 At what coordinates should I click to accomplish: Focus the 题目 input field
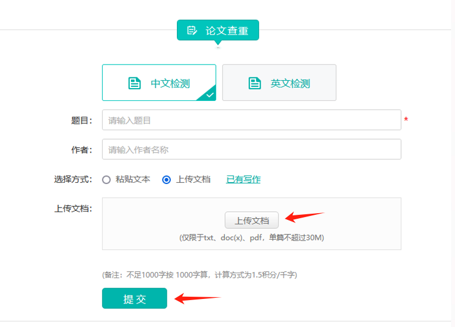251,120
